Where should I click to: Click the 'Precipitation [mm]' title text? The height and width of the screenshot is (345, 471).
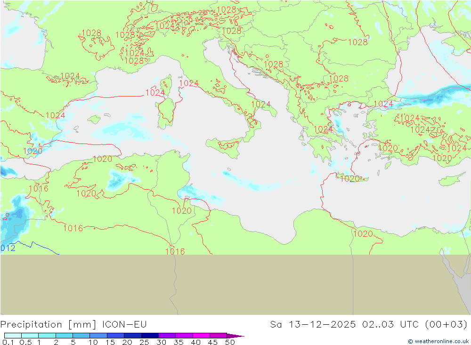49,325
